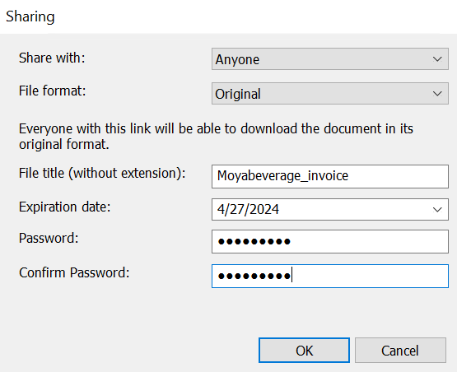The image size is (457, 372).
Task: Click the Sharing dialog title bar
Action: [x=229, y=16]
